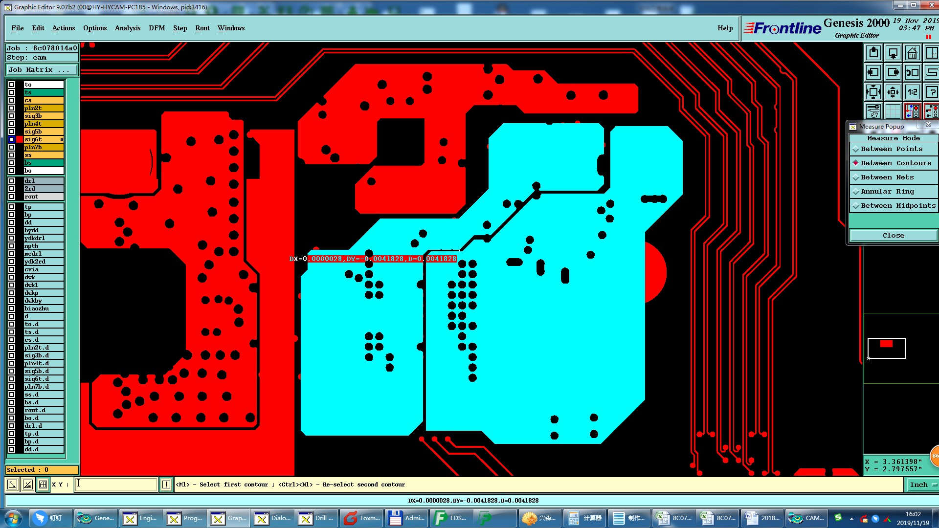This screenshot has height=528, width=939.
Task: Select Annular Ring measure mode
Action: [x=887, y=192]
